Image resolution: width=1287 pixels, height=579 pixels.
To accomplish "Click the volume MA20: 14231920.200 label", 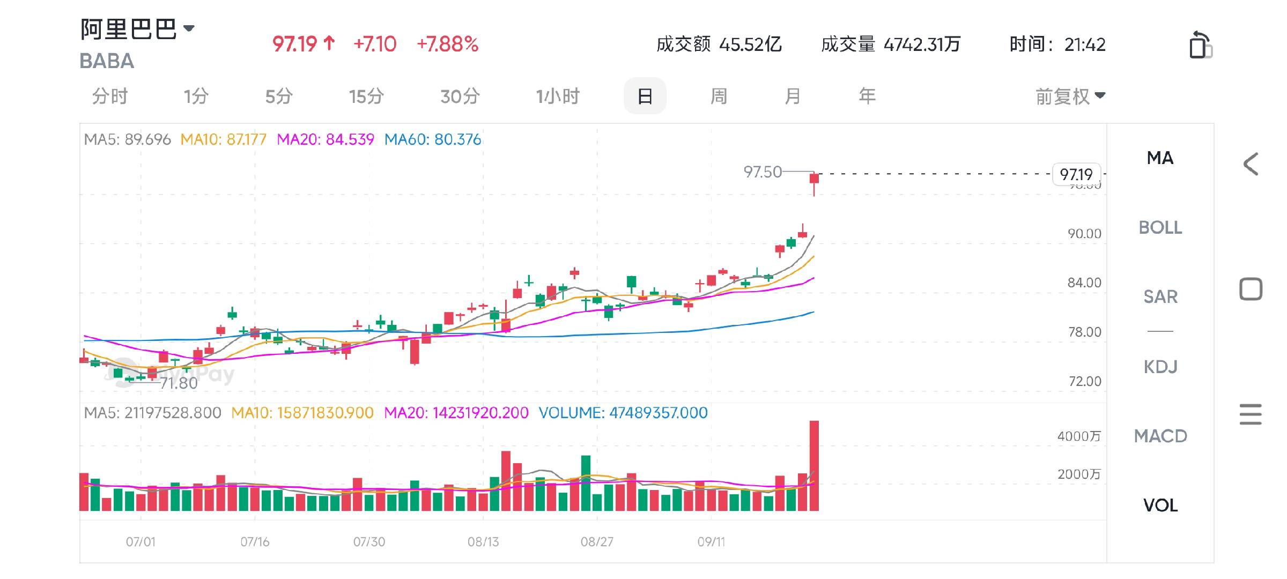I will 456,413.
